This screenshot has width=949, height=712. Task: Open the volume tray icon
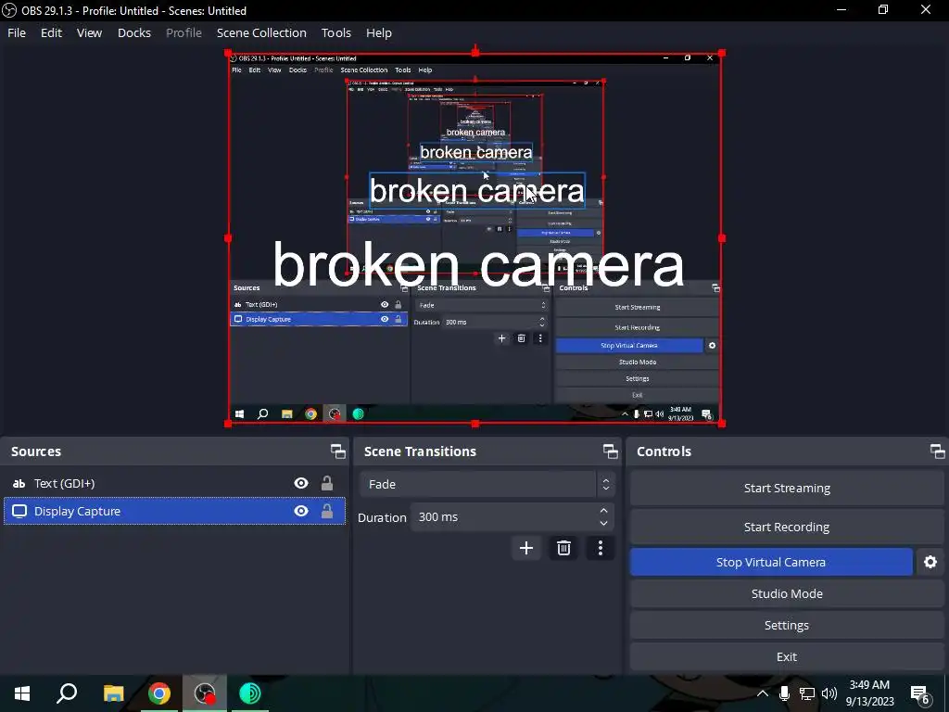pos(829,693)
